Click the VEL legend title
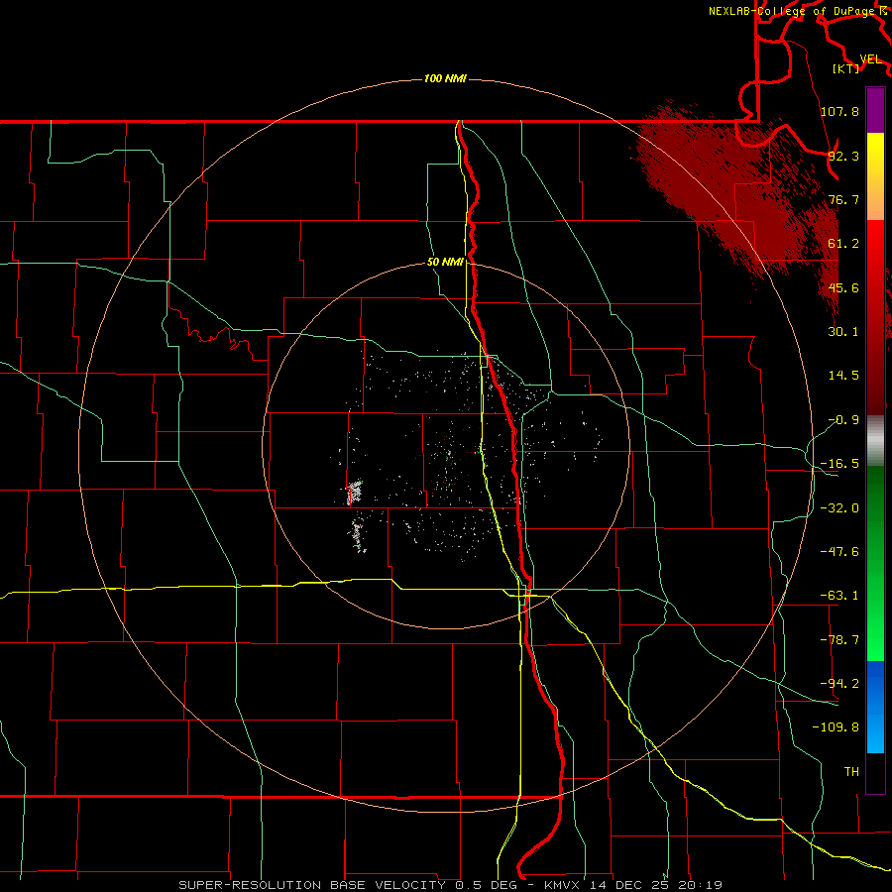This screenshot has width=892, height=892. [x=870, y=59]
